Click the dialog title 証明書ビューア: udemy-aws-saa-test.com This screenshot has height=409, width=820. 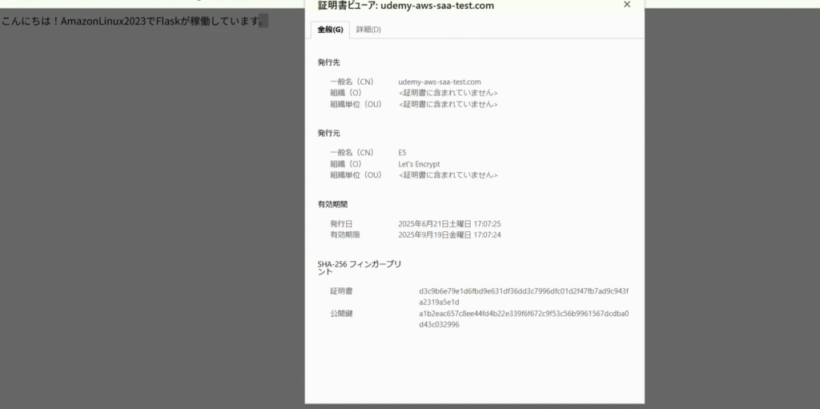[x=406, y=6]
